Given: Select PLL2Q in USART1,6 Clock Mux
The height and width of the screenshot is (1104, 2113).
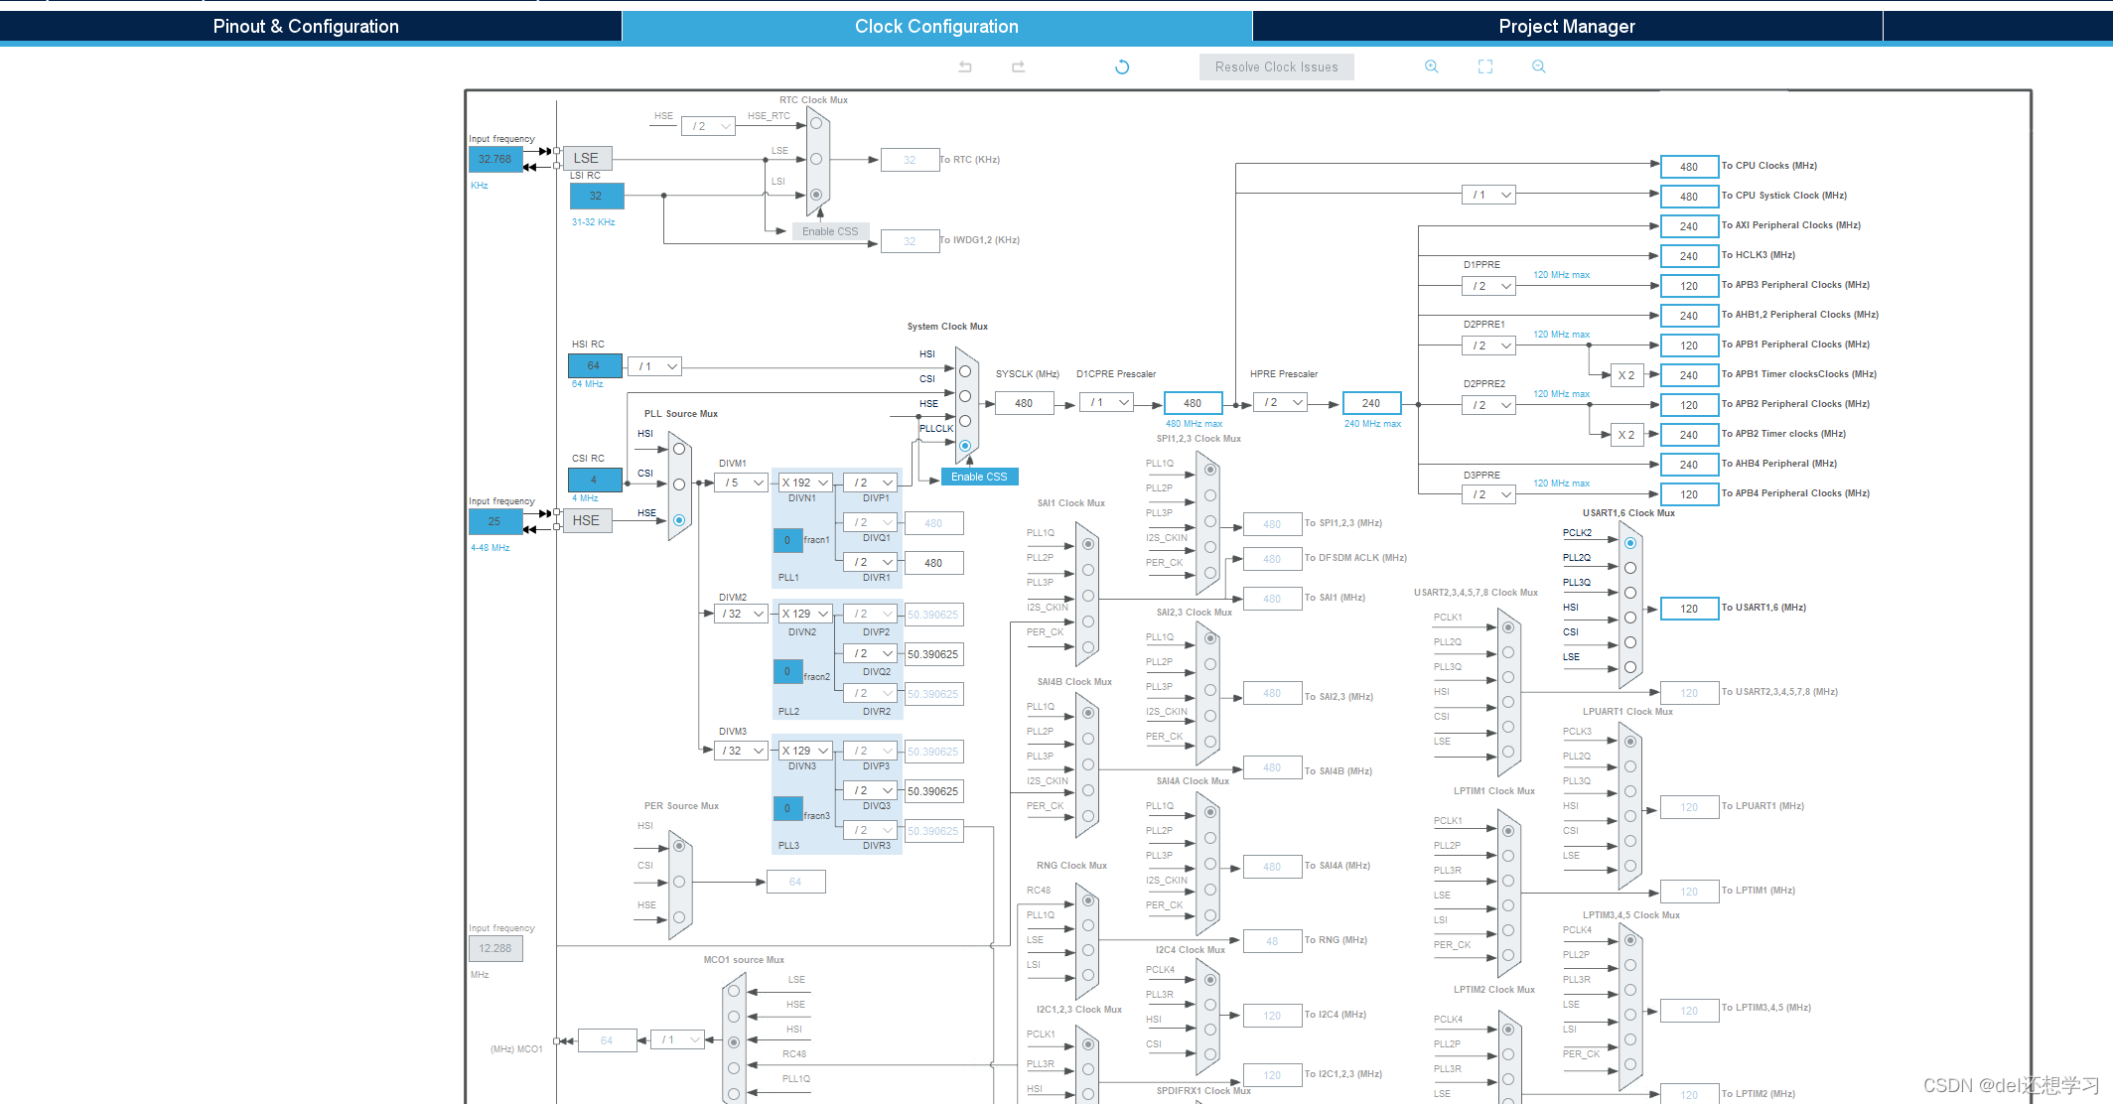Looking at the screenshot, I should (1629, 568).
